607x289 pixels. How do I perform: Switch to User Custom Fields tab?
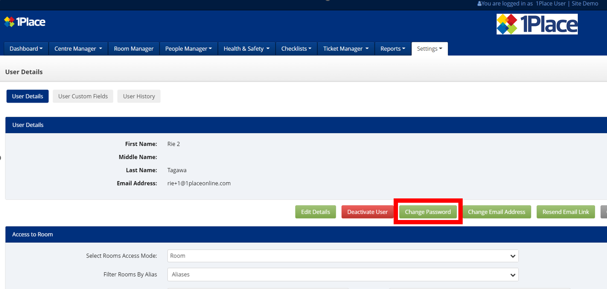coord(83,96)
